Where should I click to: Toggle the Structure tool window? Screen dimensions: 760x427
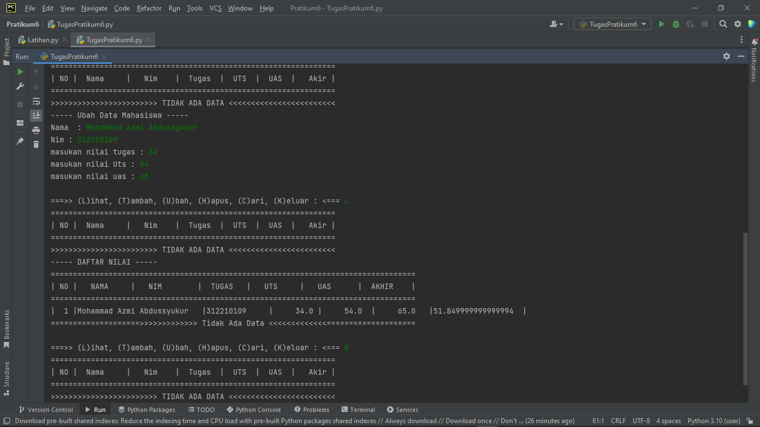(7, 378)
